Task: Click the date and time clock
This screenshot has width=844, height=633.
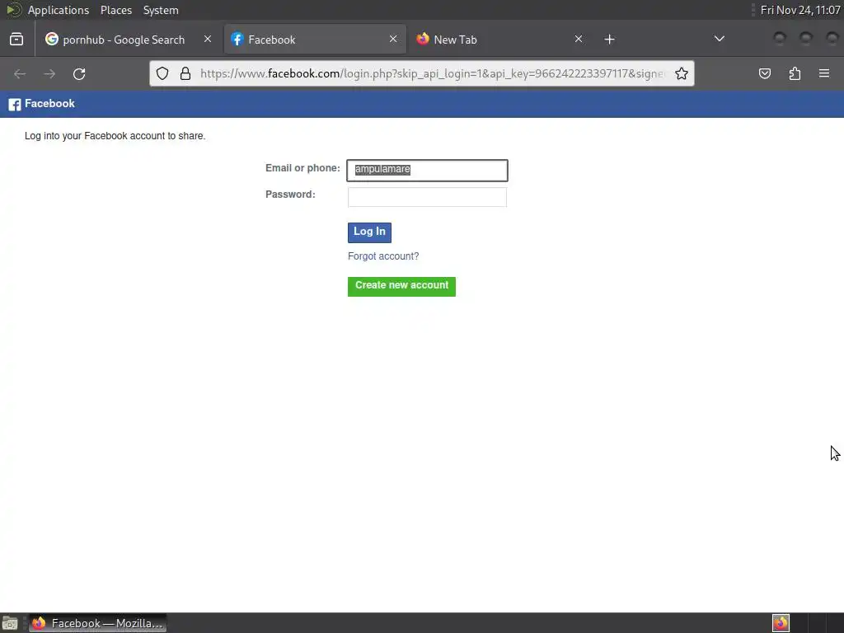Action: pos(799,10)
